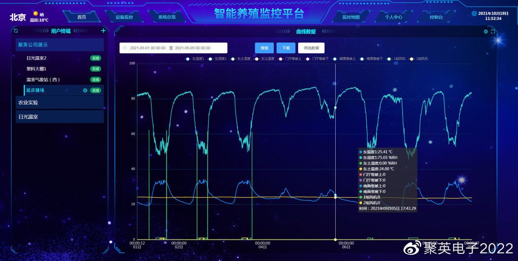Viewport: 518px width, 261px height.
Task: Click the 北京 city label
Action: [x=18, y=18]
